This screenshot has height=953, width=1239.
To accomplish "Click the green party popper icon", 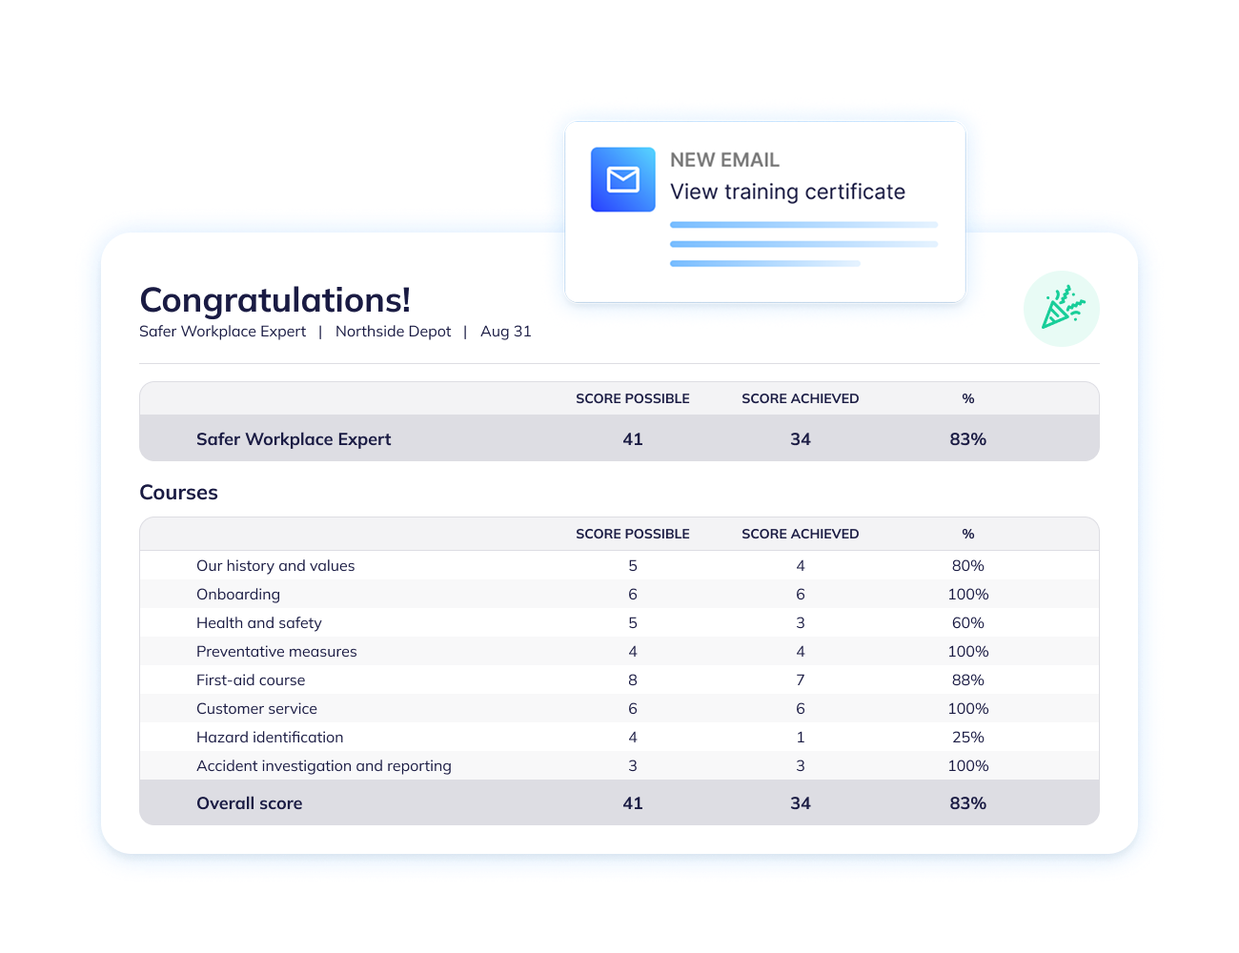I will pyautogui.click(x=1062, y=309).
